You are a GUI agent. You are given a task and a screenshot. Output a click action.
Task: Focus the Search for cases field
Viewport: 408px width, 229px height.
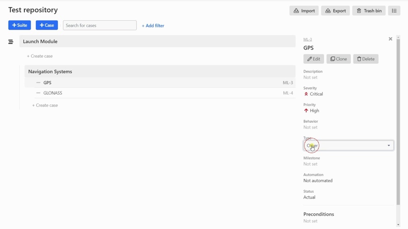pyautogui.click(x=100, y=25)
